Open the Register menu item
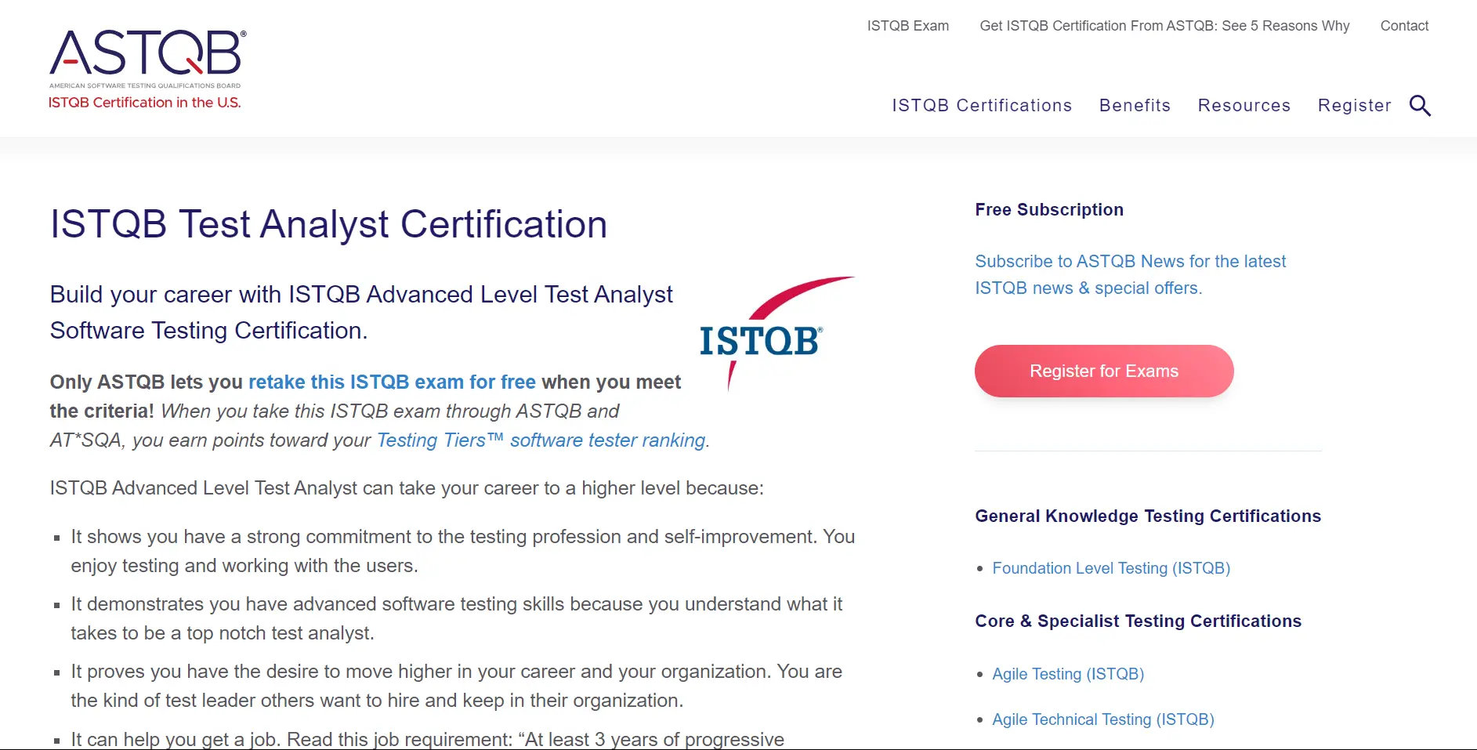The height and width of the screenshot is (750, 1477). (1354, 106)
